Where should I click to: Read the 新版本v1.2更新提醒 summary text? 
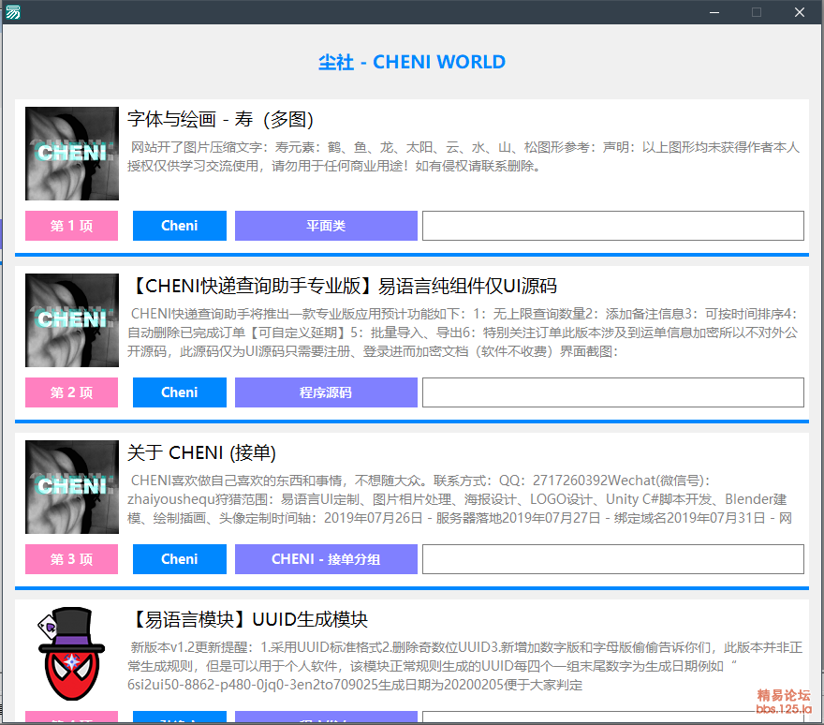tap(465, 666)
